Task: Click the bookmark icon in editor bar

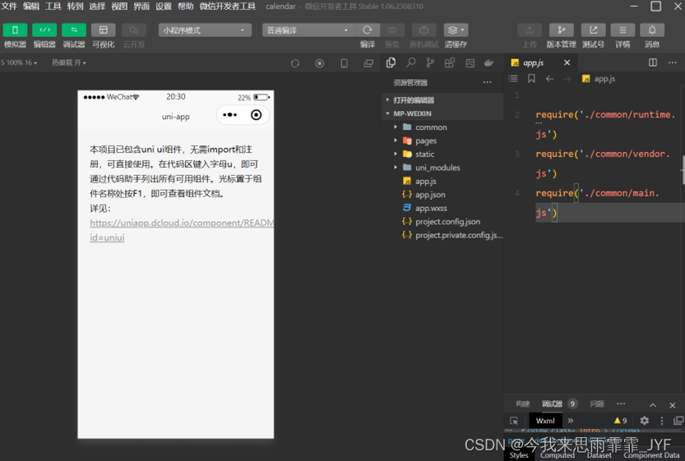Action: coord(531,79)
